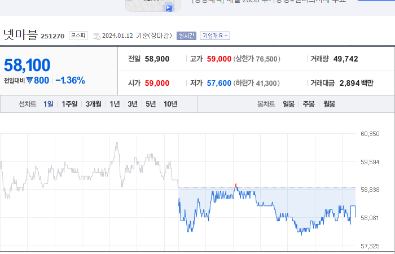
Task: Select the 3년 chart range
Action: click(x=133, y=104)
